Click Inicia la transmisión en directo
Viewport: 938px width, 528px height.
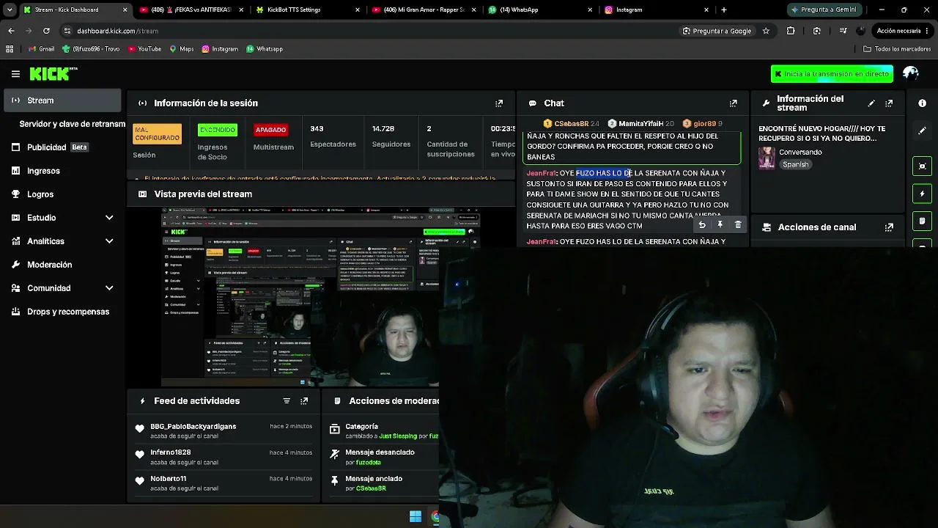[832, 74]
